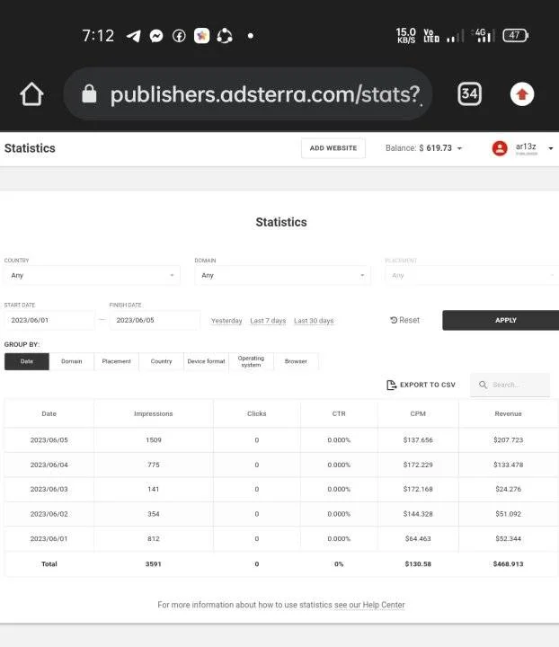Viewport: 559px width, 647px height.
Task: Sort by the CTR column header
Action: click(339, 413)
